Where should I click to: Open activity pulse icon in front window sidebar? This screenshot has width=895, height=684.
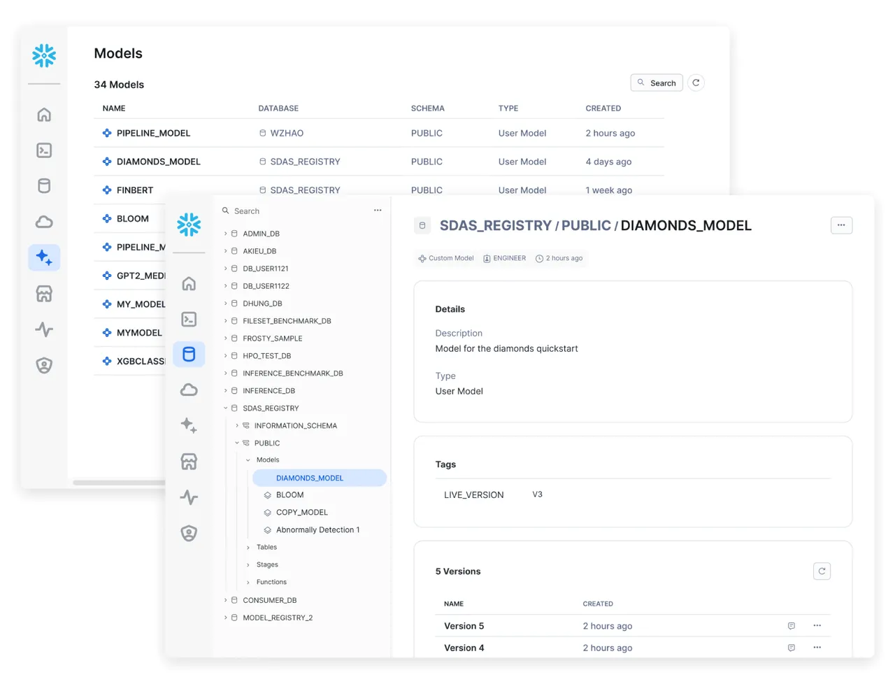(x=189, y=497)
